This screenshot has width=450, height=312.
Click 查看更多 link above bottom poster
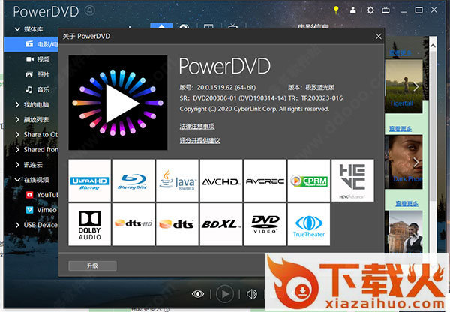point(407,203)
